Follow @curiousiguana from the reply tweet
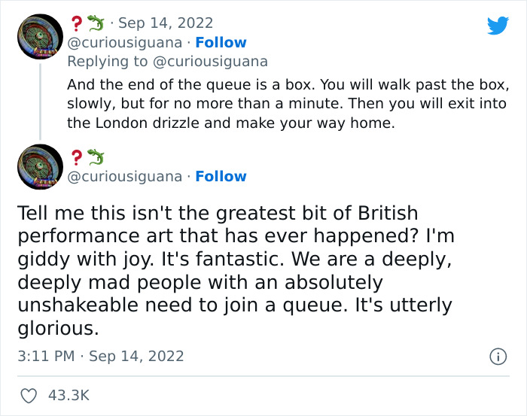The width and height of the screenshot is (527, 416). pos(221,42)
